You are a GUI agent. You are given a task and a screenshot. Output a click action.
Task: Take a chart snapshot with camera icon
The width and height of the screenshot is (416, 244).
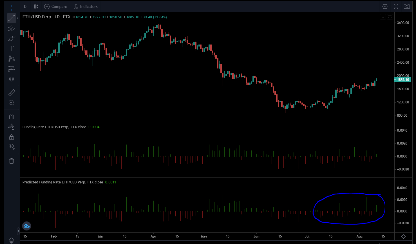pyautogui.click(x=406, y=6)
